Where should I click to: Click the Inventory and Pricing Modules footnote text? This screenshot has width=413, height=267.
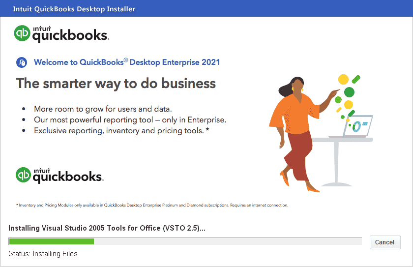click(x=152, y=205)
